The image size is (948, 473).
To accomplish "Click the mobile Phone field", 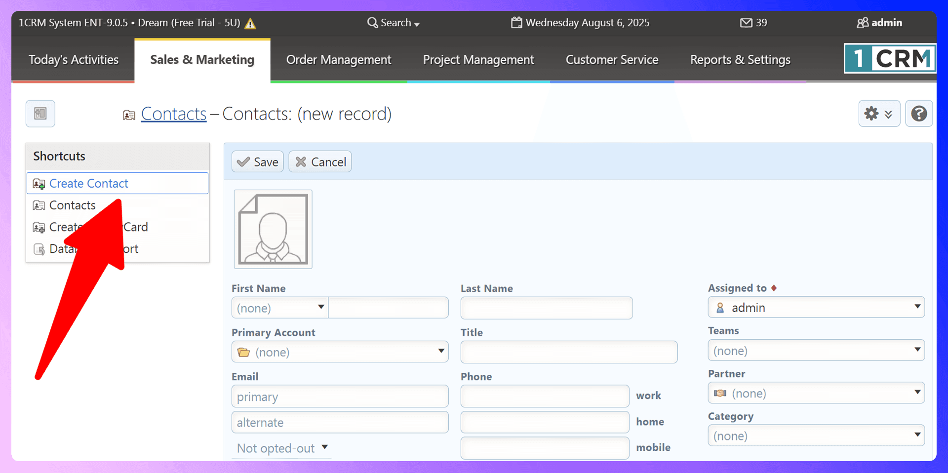I will pos(545,448).
